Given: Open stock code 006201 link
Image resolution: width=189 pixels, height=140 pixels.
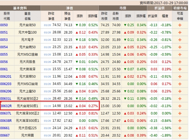Looking at the screenshot, I should (6, 77).
